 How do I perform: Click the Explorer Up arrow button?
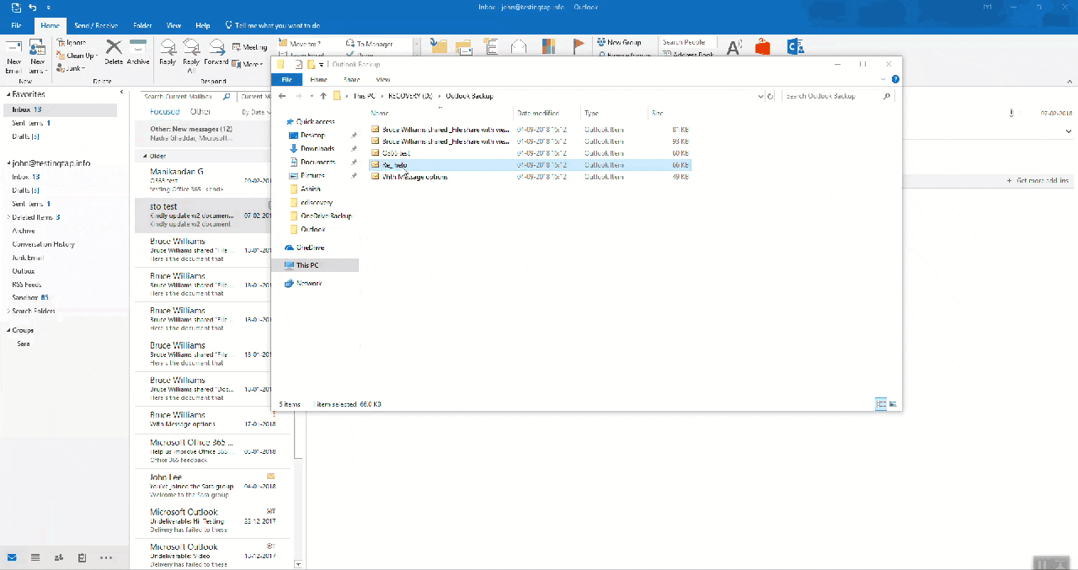tap(323, 96)
